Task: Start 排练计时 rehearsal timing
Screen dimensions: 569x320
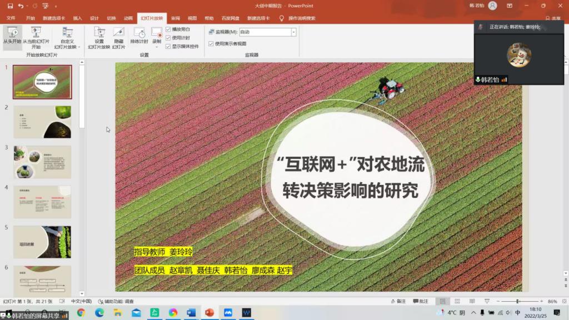Action: [139, 36]
